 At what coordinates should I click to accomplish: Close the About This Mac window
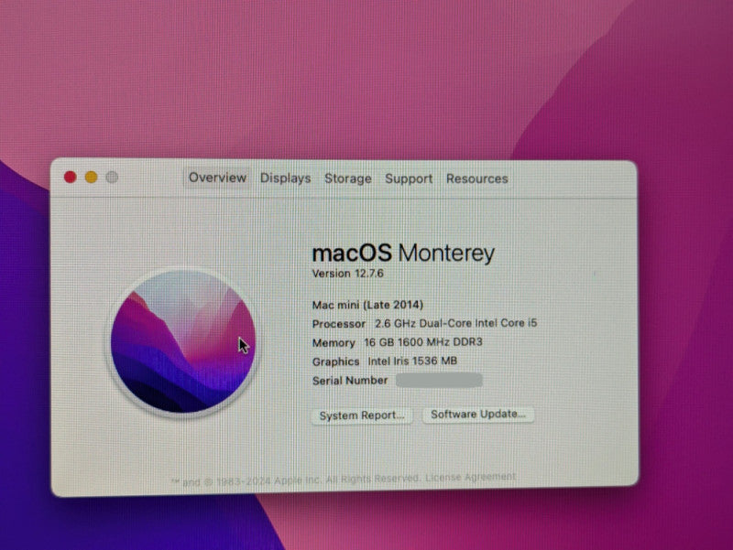71,177
